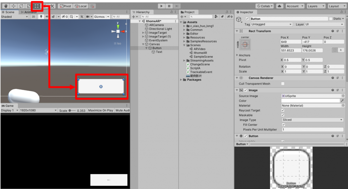Toggle hidden packages visibility in Project panel
The height and width of the screenshot is (189, 348).
[x=230, y=17]
